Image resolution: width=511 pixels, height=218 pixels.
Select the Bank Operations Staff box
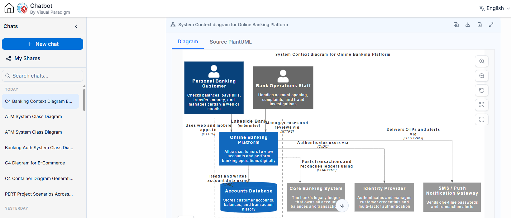pos(283,88)
